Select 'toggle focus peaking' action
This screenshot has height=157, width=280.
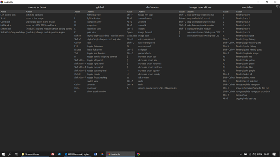(x=97, y=78)
